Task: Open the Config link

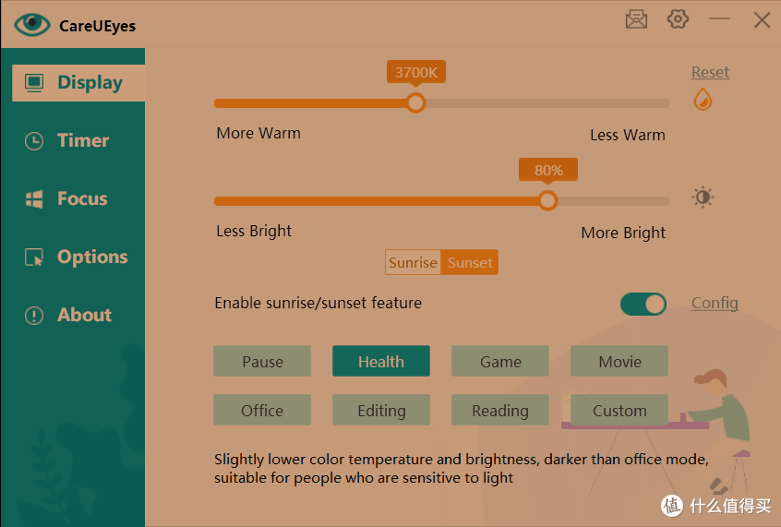Action: coord(715,303)
